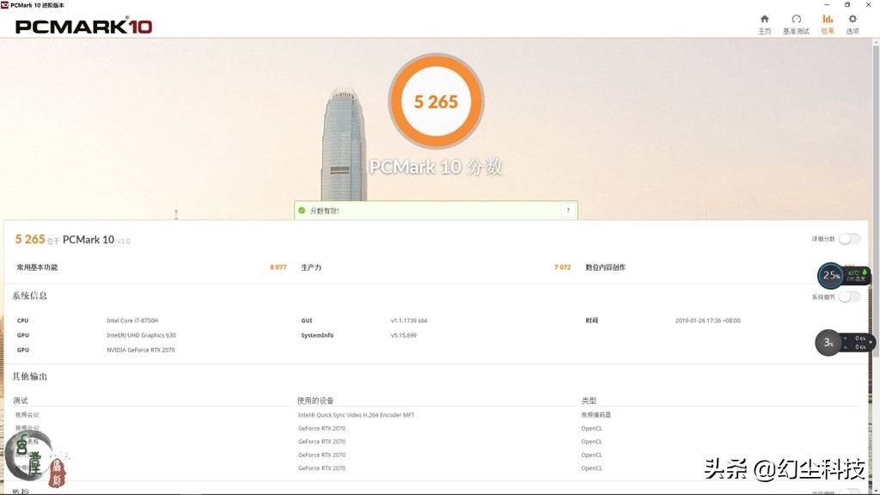Screen dimensions: 880x495
Task: Click the green checkmark on the valid-score banner
Action: (x=300, y=210)
